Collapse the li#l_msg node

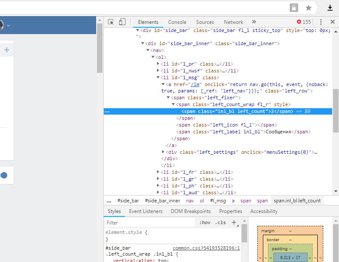[x=158, y=77]
